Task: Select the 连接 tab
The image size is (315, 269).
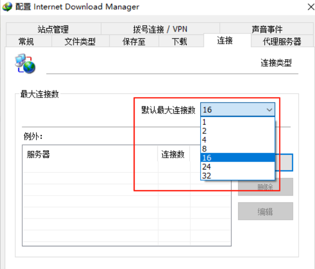Action: tap(227, 40)
